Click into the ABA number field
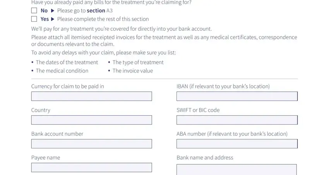Screen dimensions: 329x175 [x=237, y=144]
